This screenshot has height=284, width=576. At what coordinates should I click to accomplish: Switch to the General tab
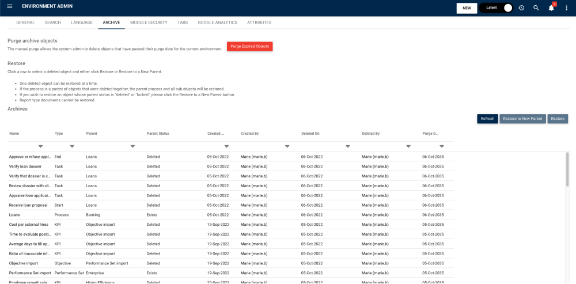(25, 22)
